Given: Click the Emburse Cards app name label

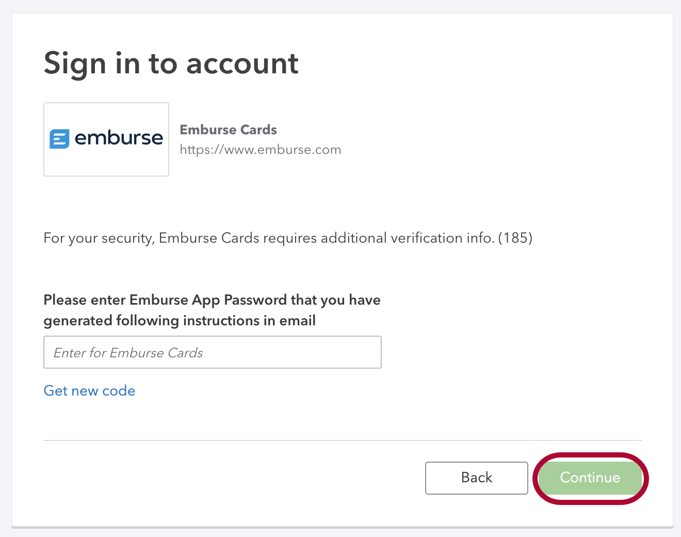Looking at the screenshot, I should coord(228,130).
